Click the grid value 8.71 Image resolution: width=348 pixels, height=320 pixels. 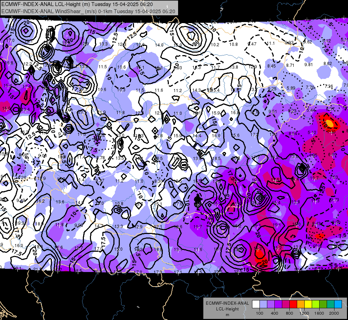(290, 65)
